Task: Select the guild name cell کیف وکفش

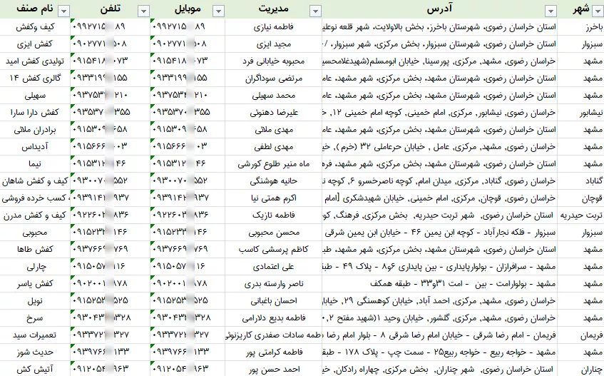Action: coord(35,27)
